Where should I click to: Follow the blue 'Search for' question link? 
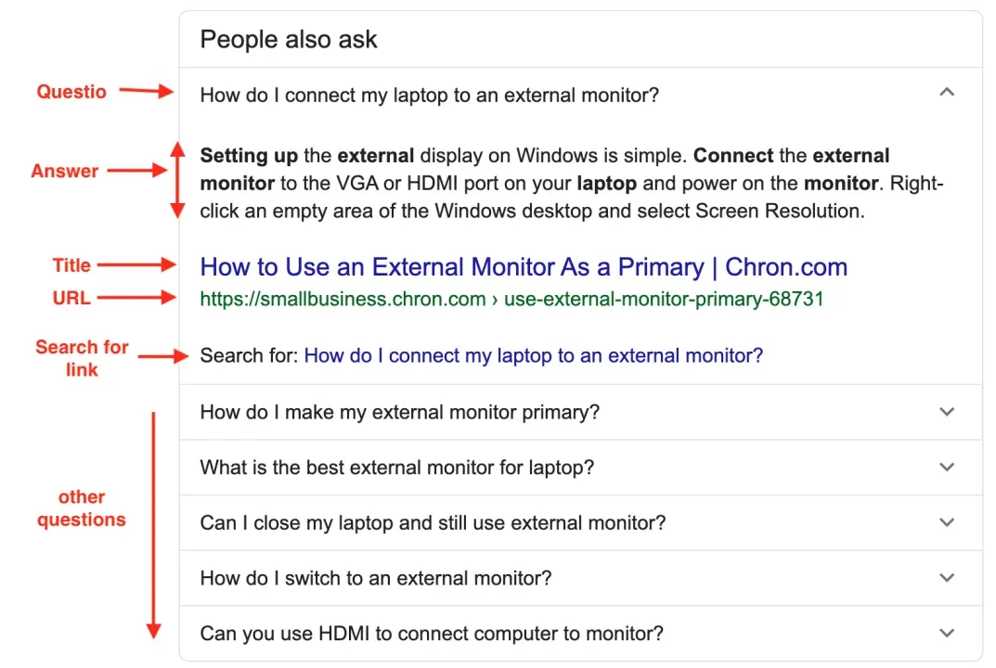click(x=533, y=355)
